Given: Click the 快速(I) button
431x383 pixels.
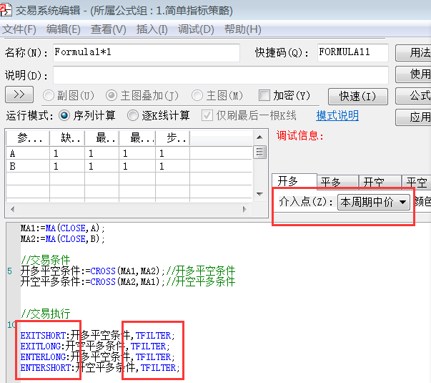Looking at the screenshot, I should (358, 97).
